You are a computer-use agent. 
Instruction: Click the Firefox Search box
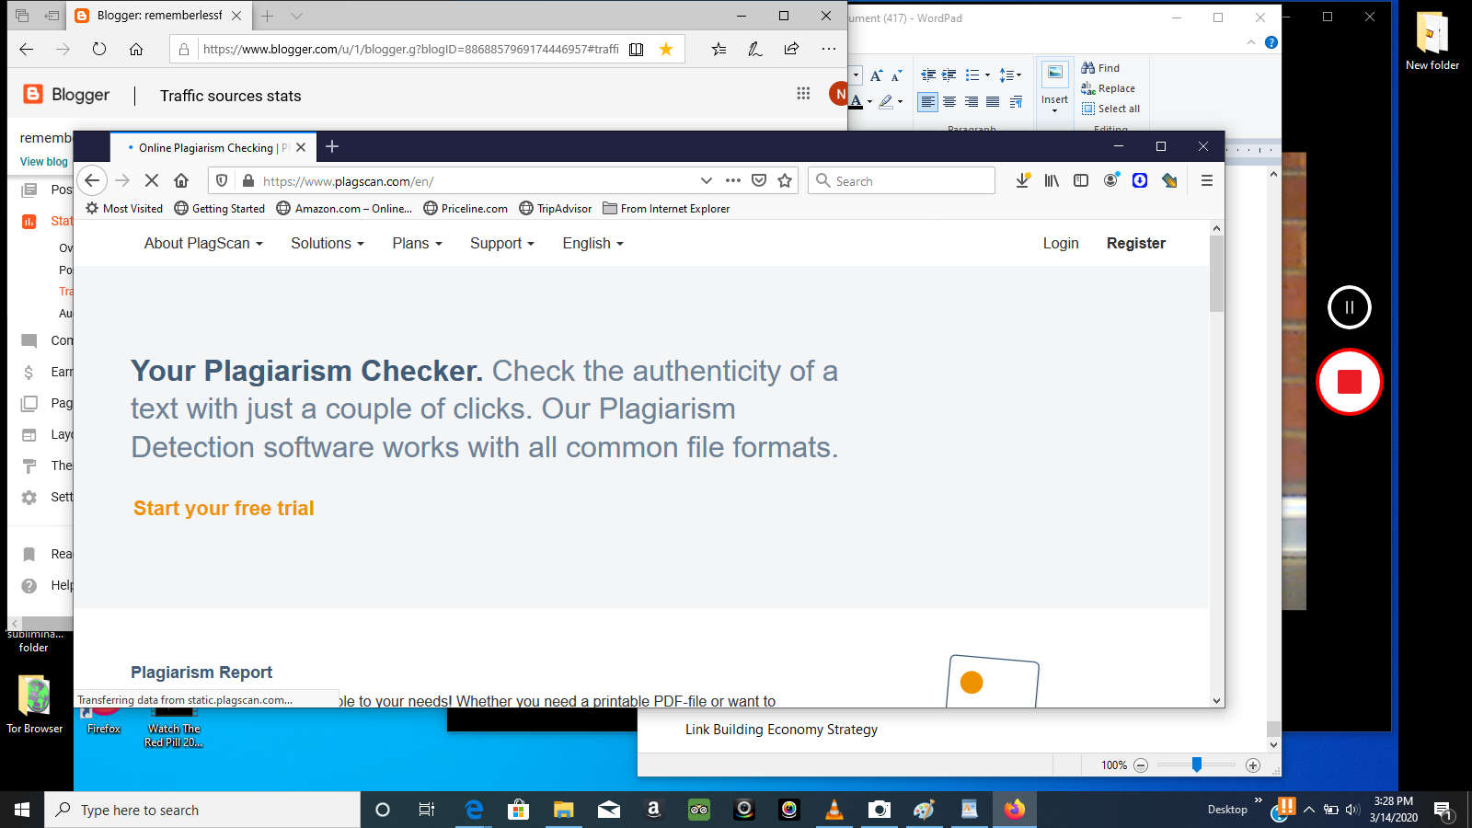point(902,180)
